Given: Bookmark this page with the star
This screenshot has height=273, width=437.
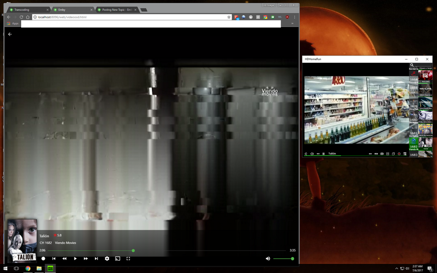Looking at the screenshot, I should [x=229, y=17].
